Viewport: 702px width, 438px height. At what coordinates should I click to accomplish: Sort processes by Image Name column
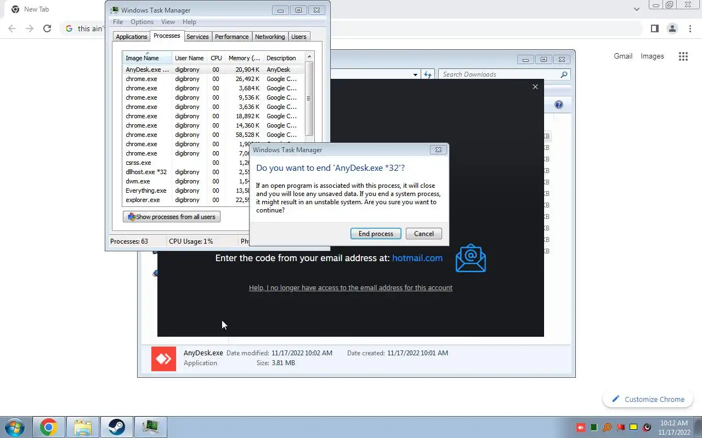pyautogui.click(x=147, y=57)
